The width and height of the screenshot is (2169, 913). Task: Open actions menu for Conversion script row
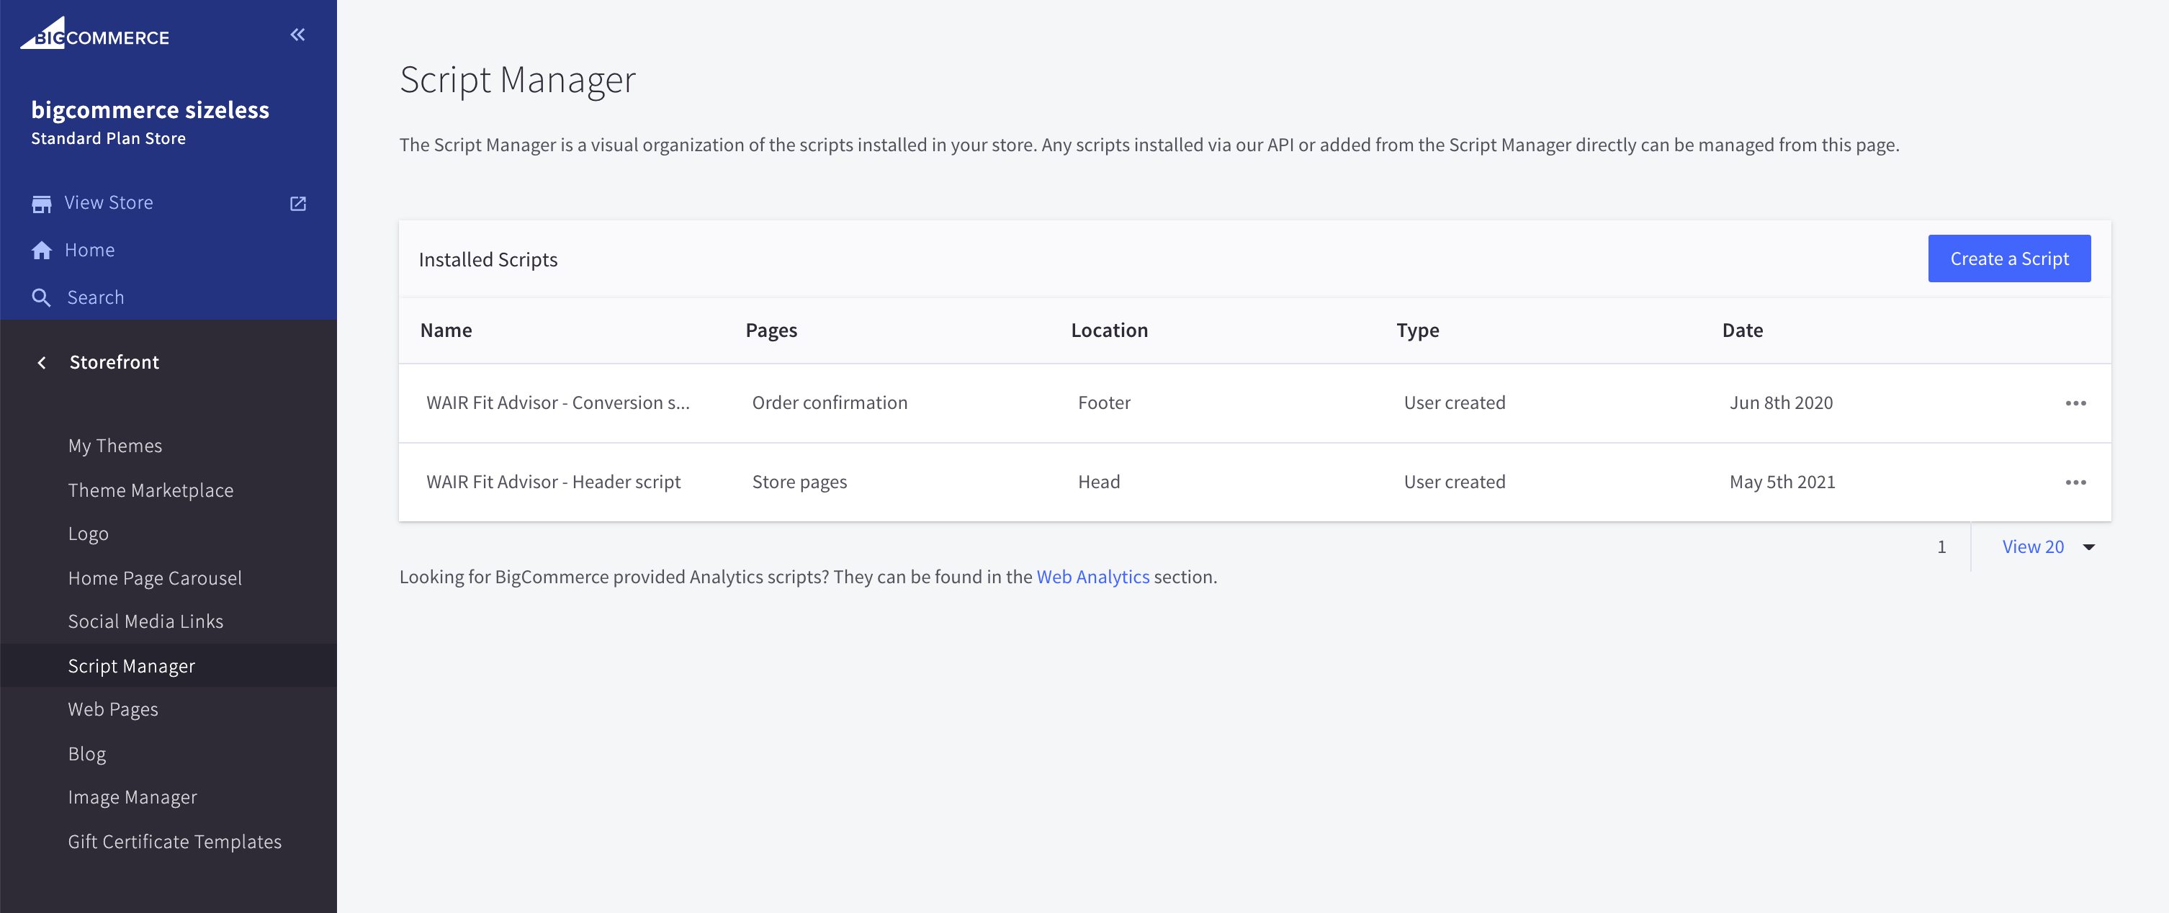click(2075, 403)
